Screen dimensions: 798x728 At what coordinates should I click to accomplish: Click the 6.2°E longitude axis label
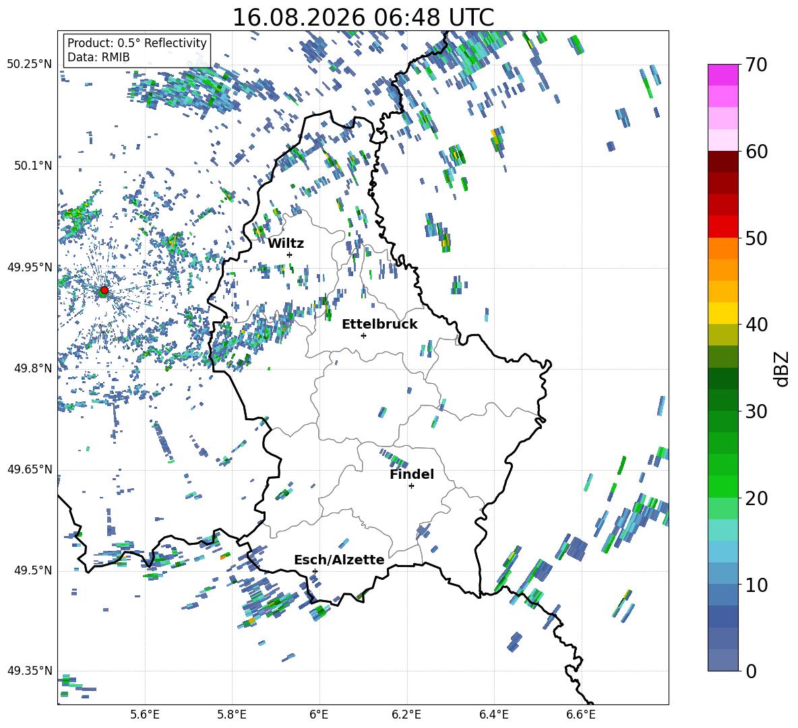click(406, 715)
